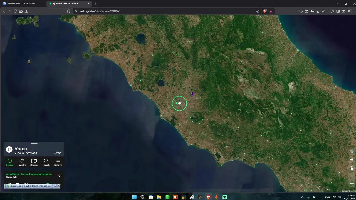Open the media control music note icon

332,11
